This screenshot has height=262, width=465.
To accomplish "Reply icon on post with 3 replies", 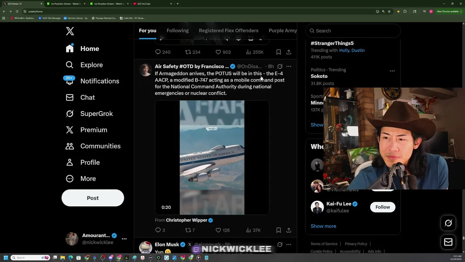I will pyautogui.click(x=158, y=230).
